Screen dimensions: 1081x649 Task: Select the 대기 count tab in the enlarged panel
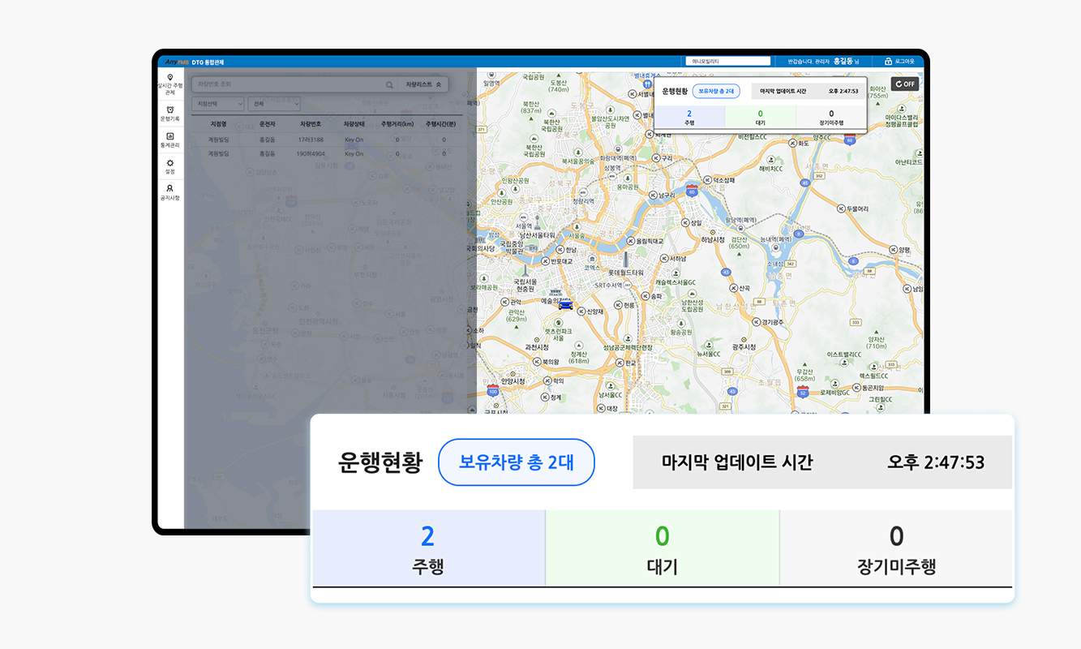[x=662, y=548]
